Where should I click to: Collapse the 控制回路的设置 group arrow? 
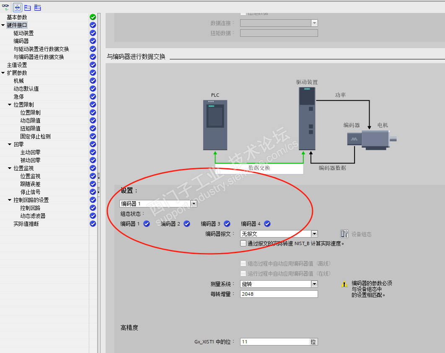coord(10,200)
